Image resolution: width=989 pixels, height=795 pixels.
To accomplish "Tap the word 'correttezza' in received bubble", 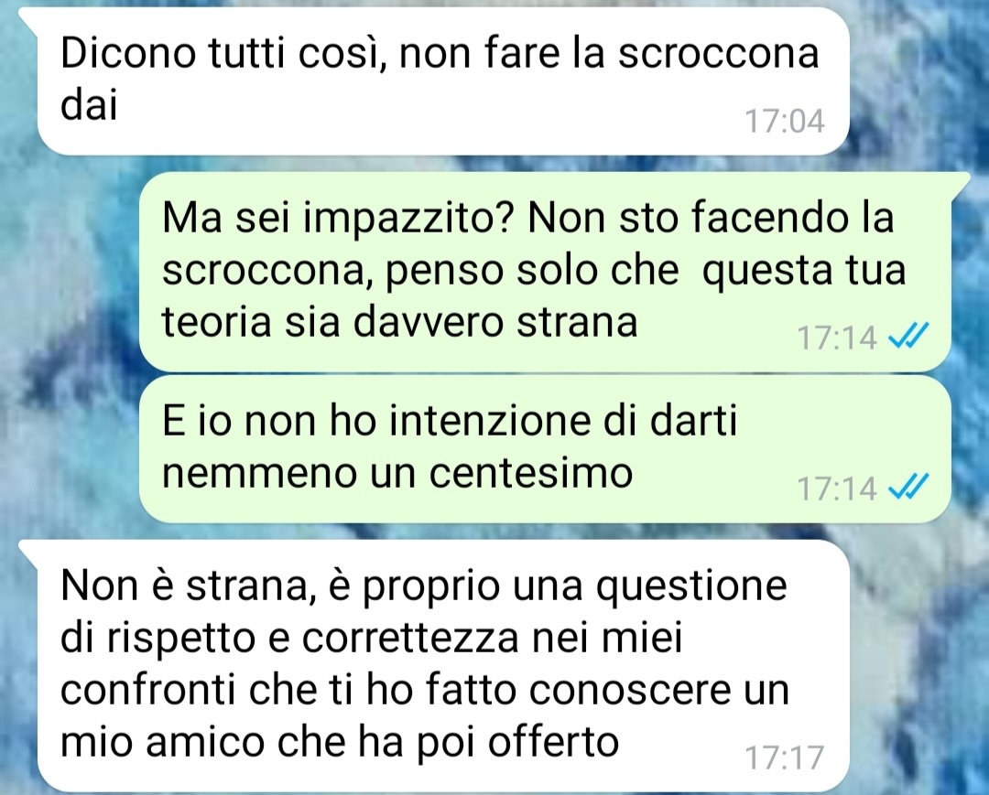I will 410,639.
